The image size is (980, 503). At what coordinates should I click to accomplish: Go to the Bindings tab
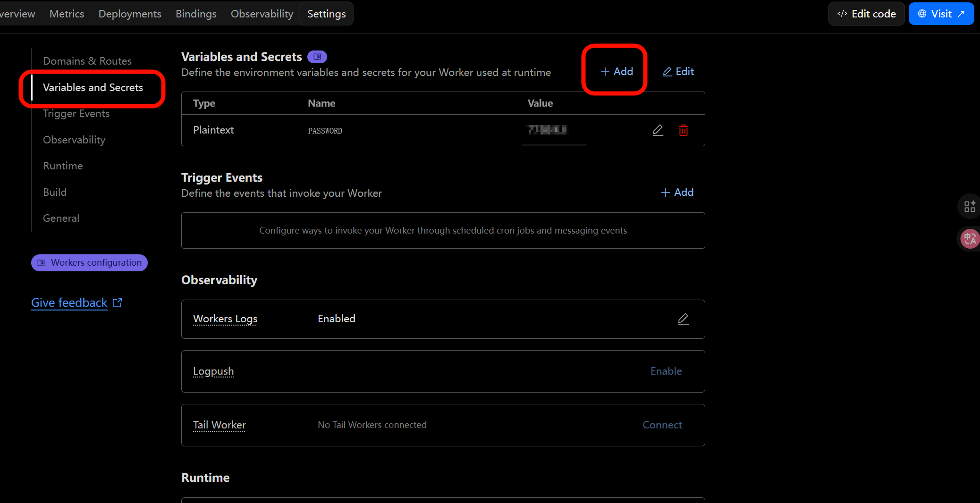(196, 14)
